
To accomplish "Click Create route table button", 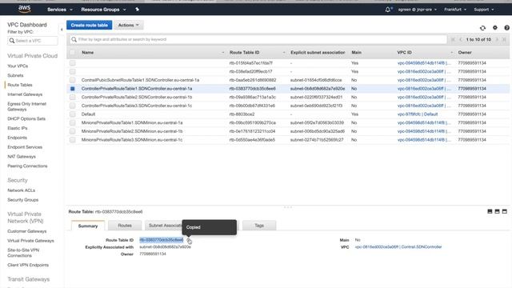I will [x=89, y=25].
